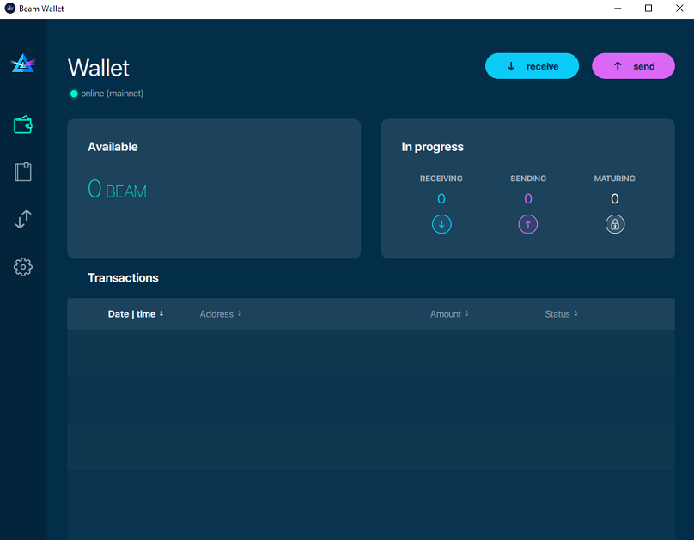Click the Receiving down-arrow circle icon
Image resolution: width=694 pixels, height=540 pixels.
click(441, 224)
